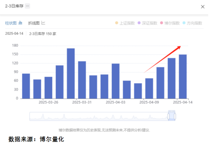Click the top grip of the zoom window
The width and height of the screenshot is (209, 145).
pos(172,111)
